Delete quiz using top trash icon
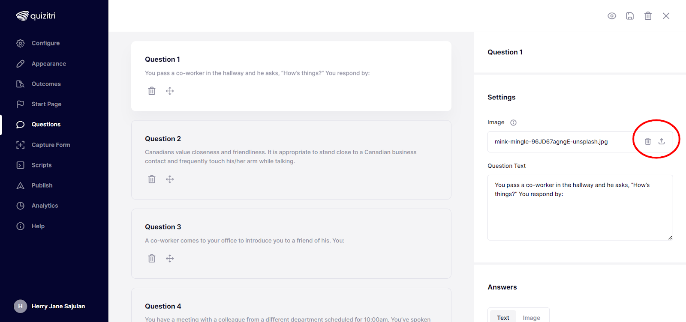 click(648, 16)
